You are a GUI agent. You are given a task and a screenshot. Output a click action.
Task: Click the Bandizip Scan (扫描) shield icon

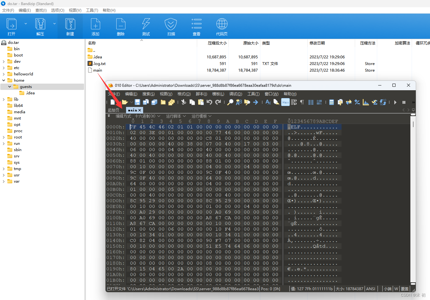(171, 24)
